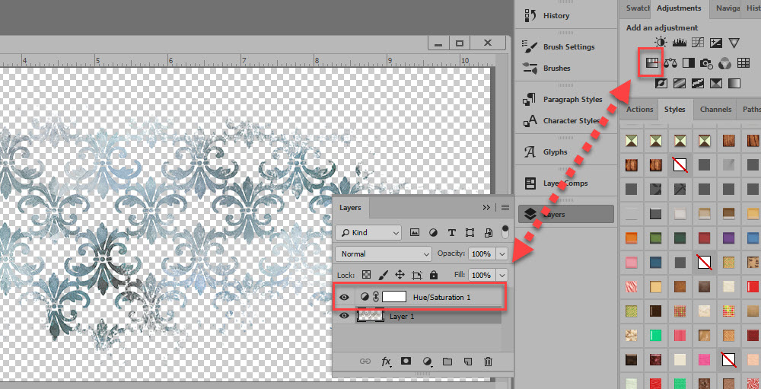Toggle the adjustment layers filter

click(433, 233)
